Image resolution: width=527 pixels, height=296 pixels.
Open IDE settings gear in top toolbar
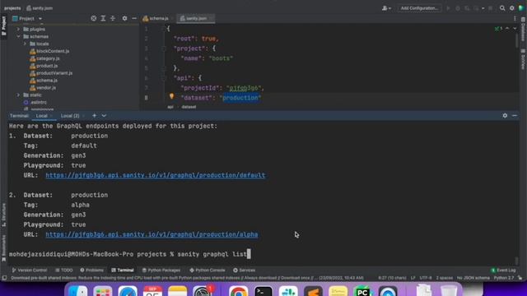[512, 8]
